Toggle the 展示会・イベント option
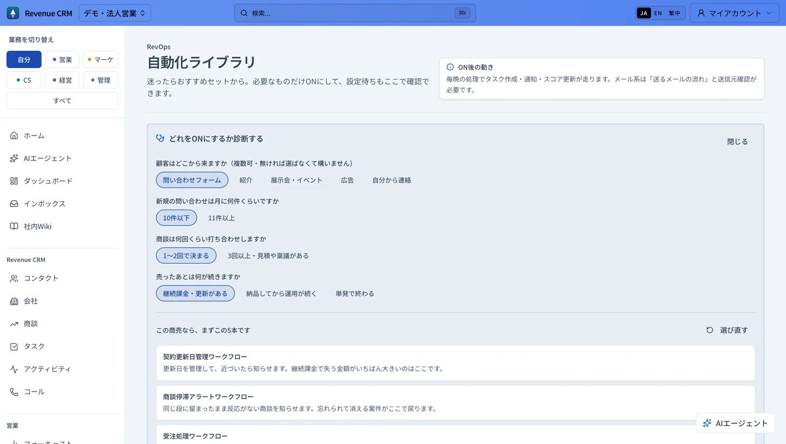Image resolution: width=786 pixels, height=444 pixels. 296,180
